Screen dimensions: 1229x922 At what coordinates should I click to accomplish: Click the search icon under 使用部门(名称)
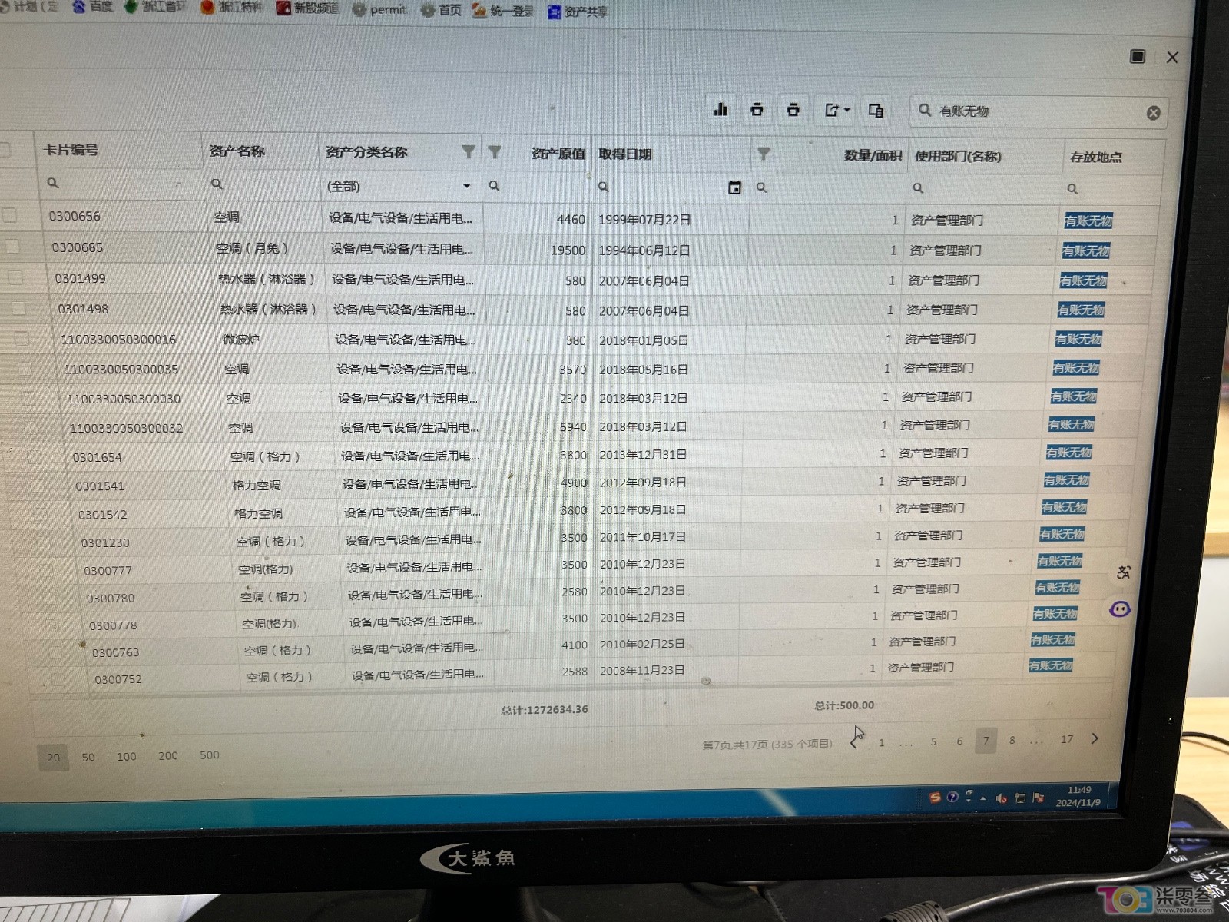(918, 188)
